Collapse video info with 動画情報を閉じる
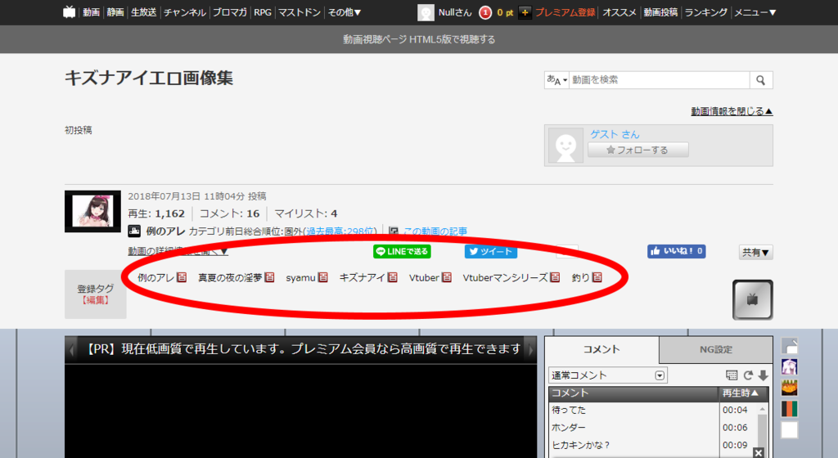 click(x=732, y=111)
